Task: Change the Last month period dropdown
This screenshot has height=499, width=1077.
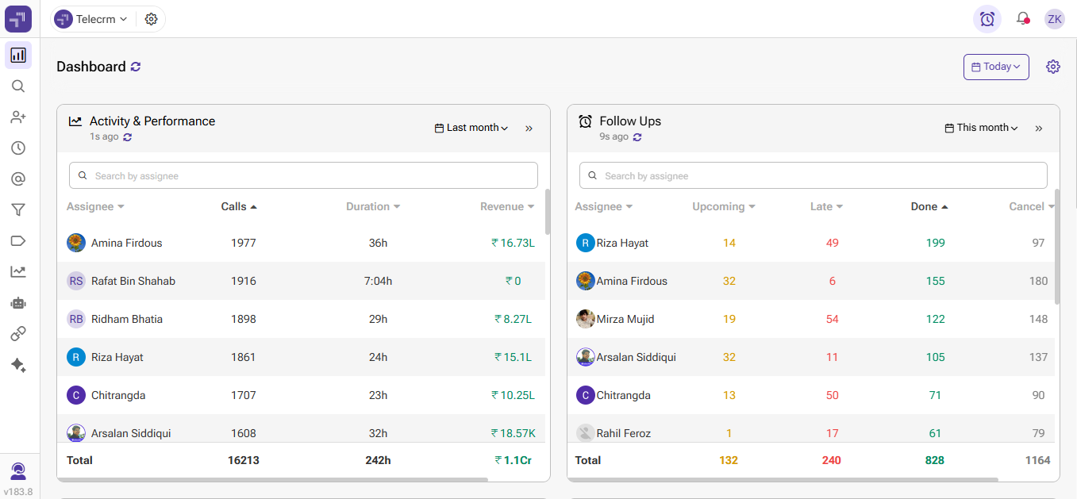Action: click(471, 128)
